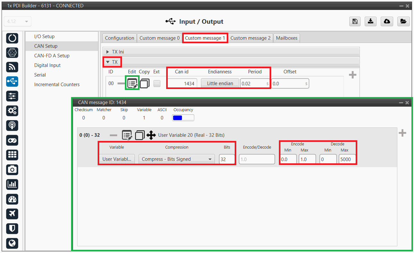The height and width of the screenshot is (253, 414).
Task: Toggle the Little endian endianness button
Action: tap(220, 84)
